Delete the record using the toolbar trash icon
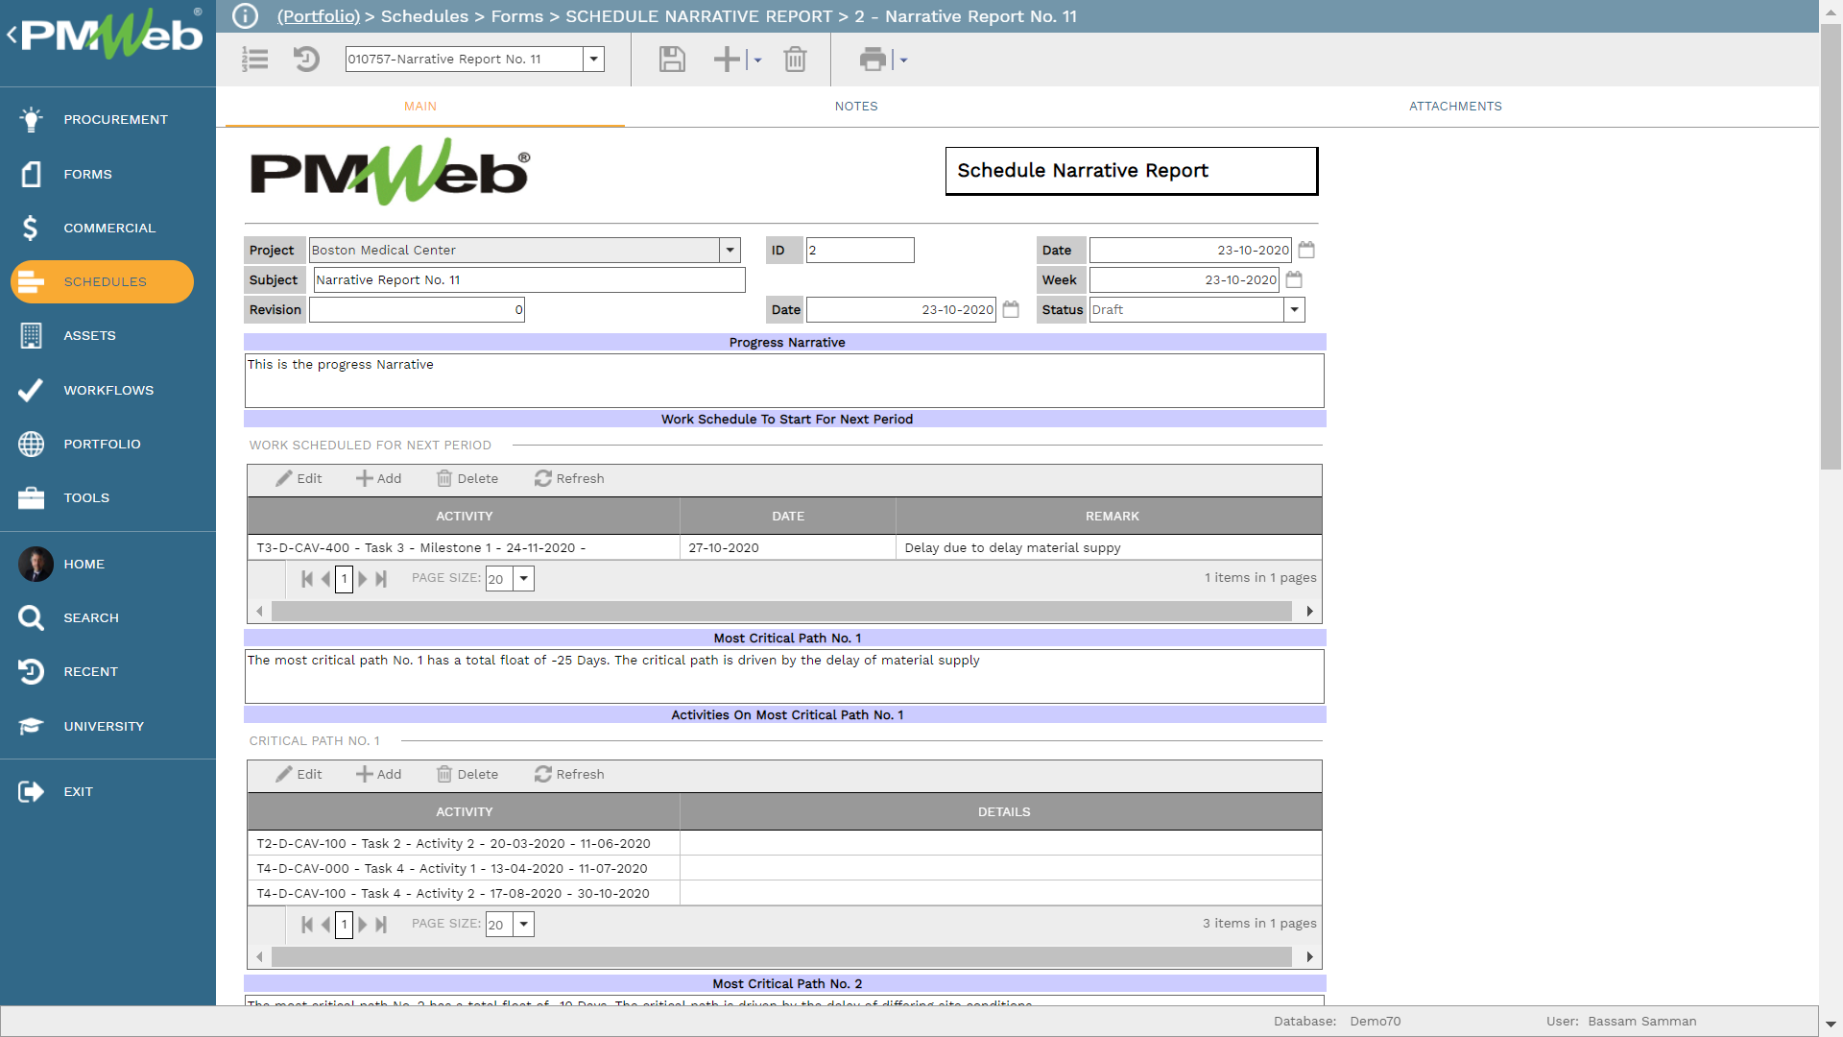 tap(795, 60)
